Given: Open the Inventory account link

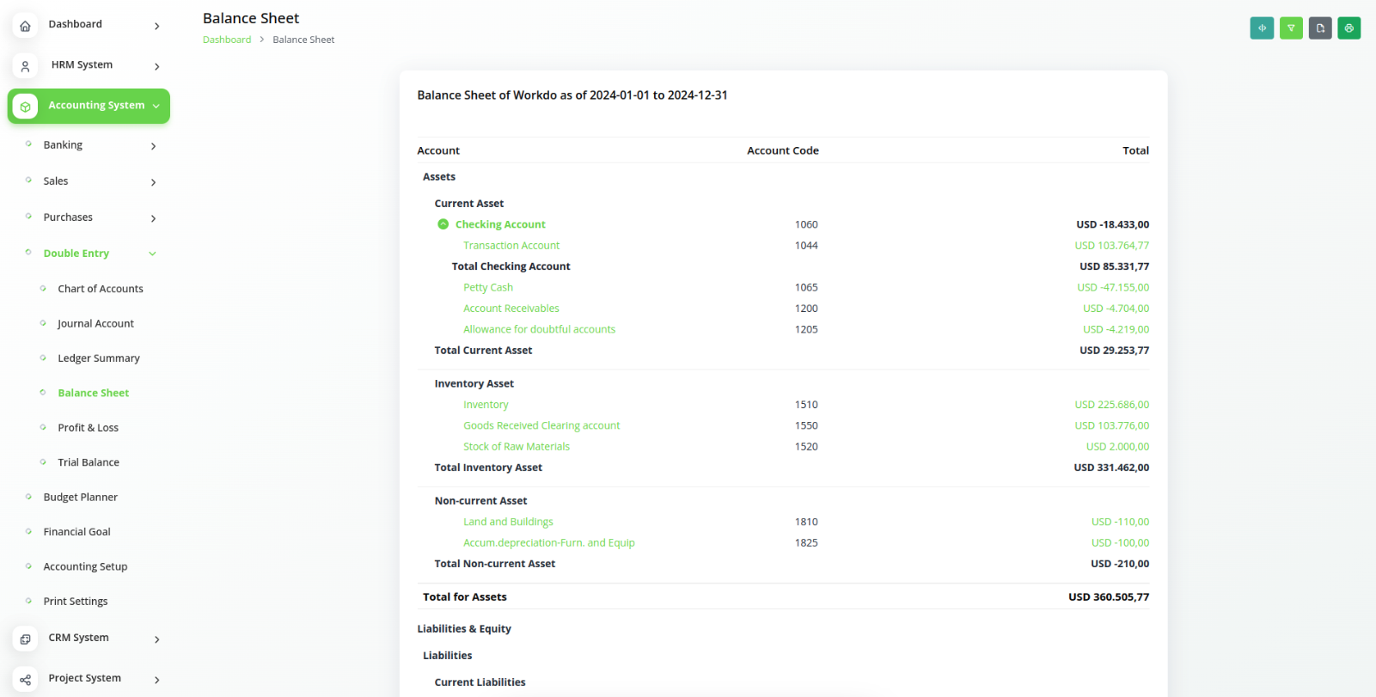Looking at the screenshot, I should 486,405.
